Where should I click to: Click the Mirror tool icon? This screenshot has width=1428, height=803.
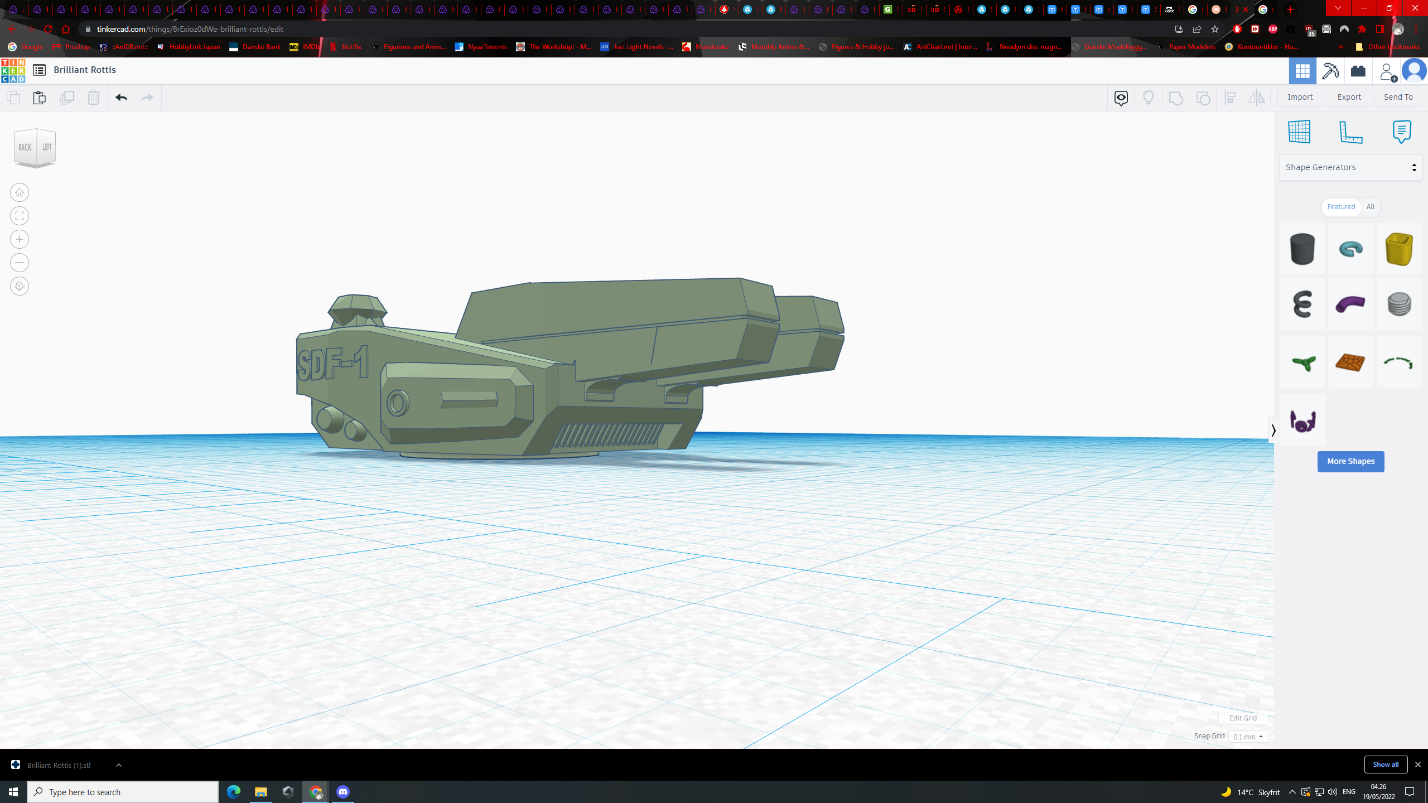[1256, 98]
